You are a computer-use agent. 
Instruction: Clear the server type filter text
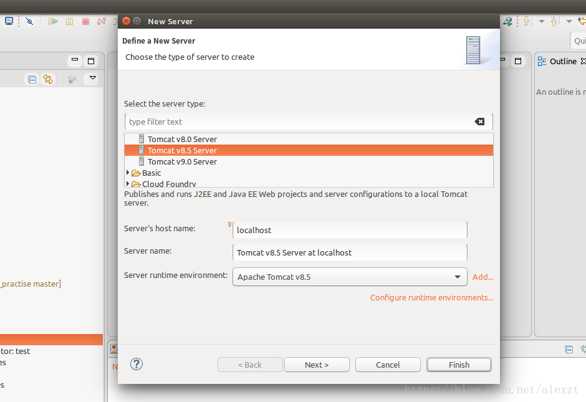479,122
